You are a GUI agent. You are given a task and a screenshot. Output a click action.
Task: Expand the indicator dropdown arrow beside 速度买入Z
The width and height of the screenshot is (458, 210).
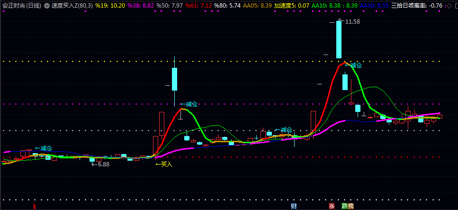[47, 5]
